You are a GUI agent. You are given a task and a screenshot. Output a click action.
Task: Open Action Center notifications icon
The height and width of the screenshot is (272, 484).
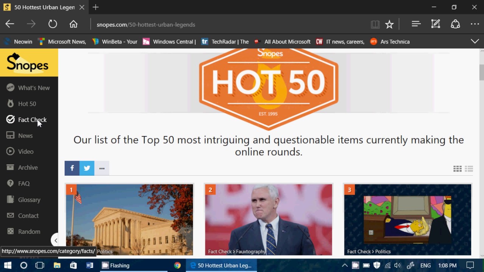(470, 266)
